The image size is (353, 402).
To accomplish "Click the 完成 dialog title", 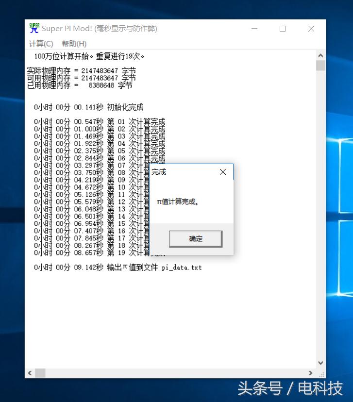I will (x=159, y=172).
